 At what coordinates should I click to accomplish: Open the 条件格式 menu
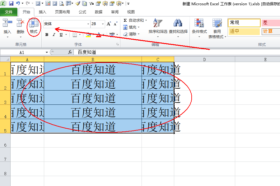coord(199,28)
